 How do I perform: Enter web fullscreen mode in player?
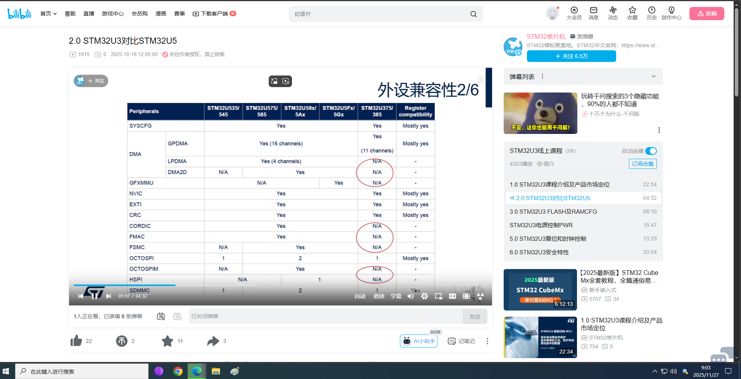tap(466, 296)
